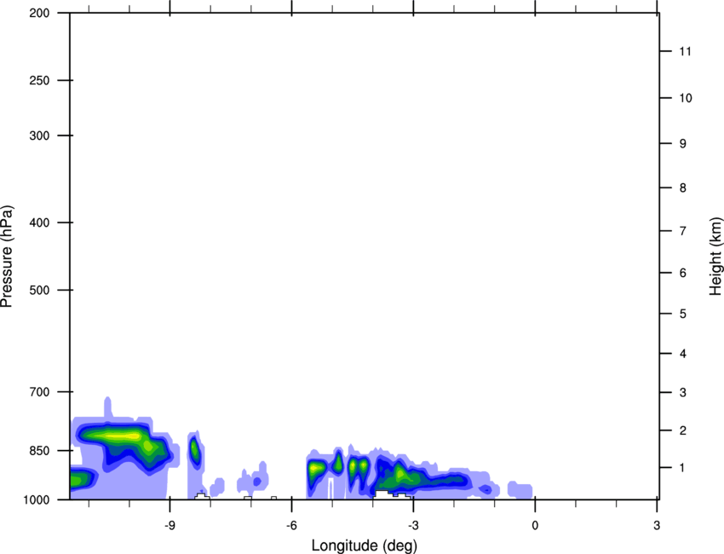Click the -6 longitude tick label
The height and width of the screenshot is (554, 724).
tap(291, 525)
